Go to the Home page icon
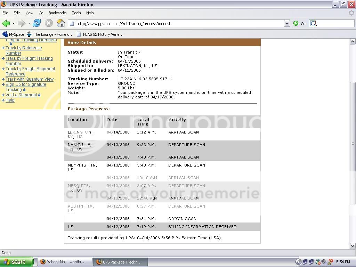The width and height of the screenshot is (356, 267). tap(60, 23)
